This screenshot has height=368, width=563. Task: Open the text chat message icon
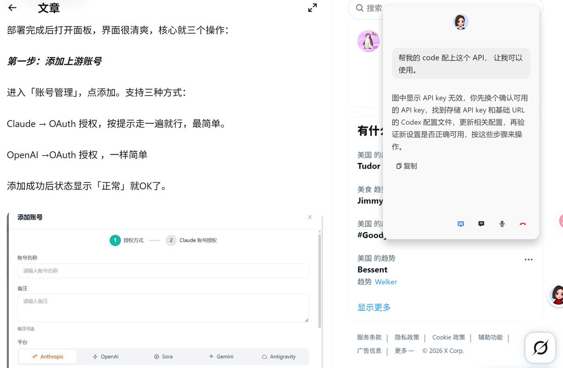[481, 224]
